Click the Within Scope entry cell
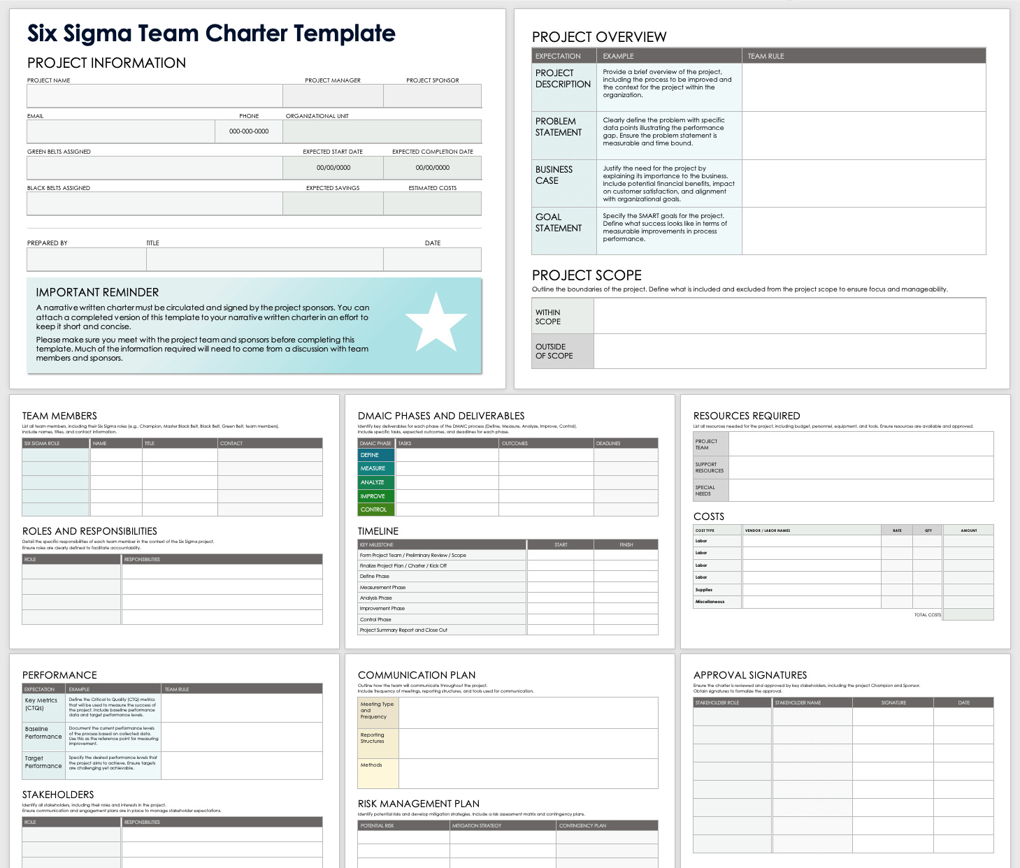The height and width of the screenshot is (868, 1020). coord(790,316)
